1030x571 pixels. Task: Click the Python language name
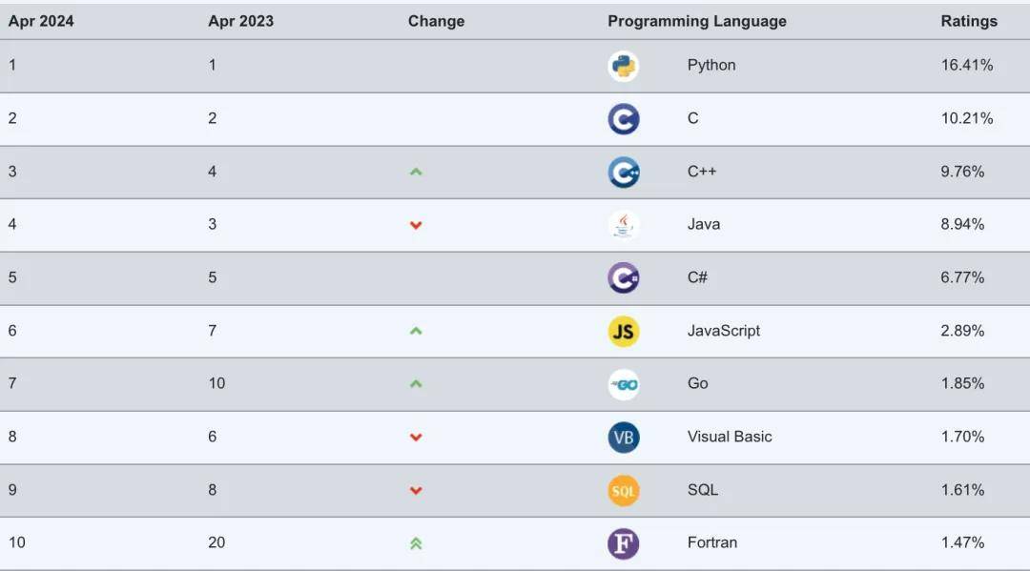pos(711,65)
